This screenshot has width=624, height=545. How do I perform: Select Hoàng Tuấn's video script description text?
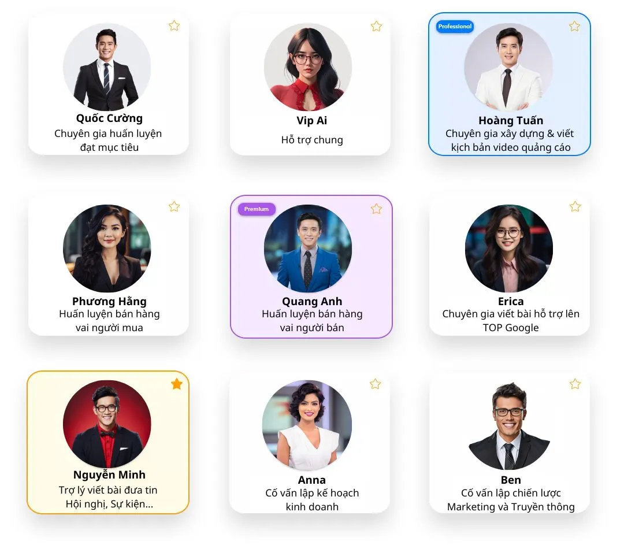[x=510, y=140]
